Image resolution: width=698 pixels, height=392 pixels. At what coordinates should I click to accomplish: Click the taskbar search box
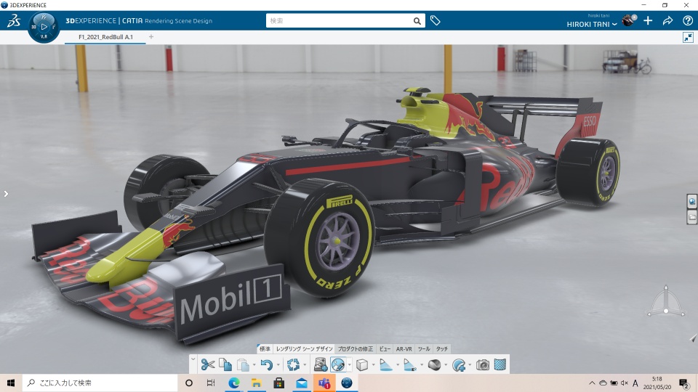pyautogui.click(x=100, y=383)
